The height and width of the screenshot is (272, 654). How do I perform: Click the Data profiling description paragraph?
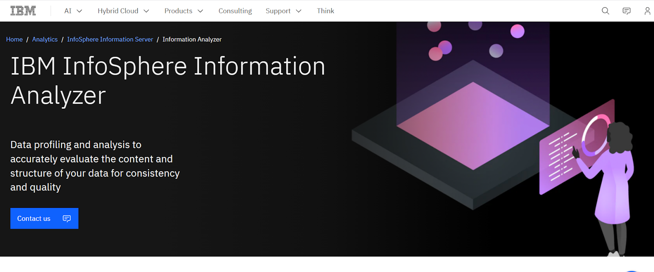[x=95, y=166]
